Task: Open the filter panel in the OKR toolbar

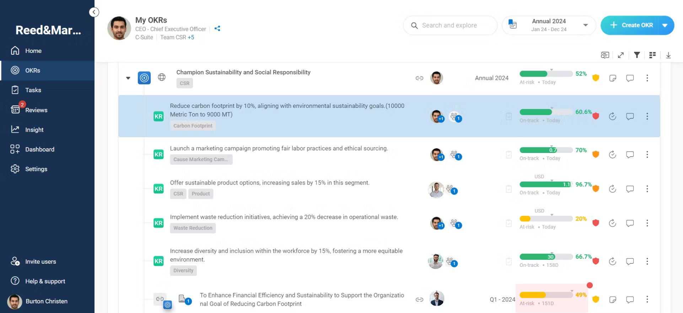Action: tap(637, 55)
